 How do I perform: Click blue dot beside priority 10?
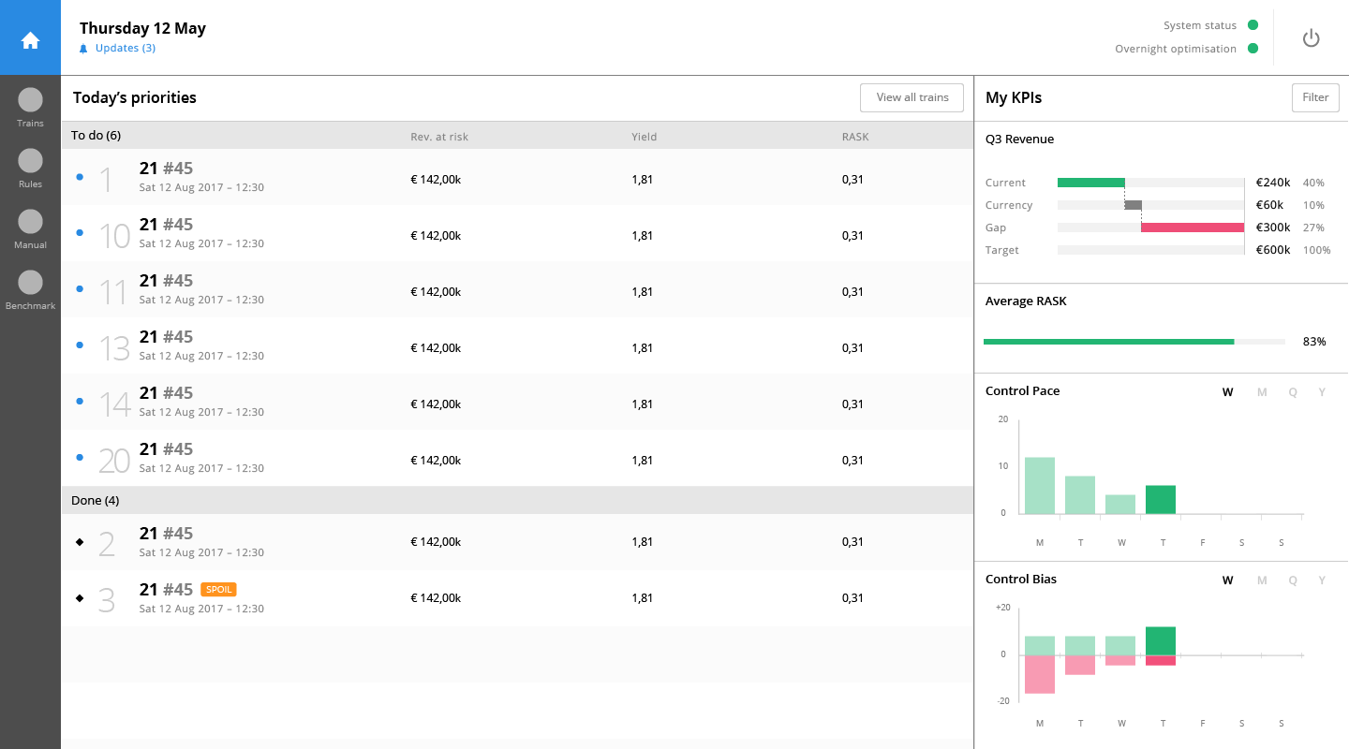[79, 232]
